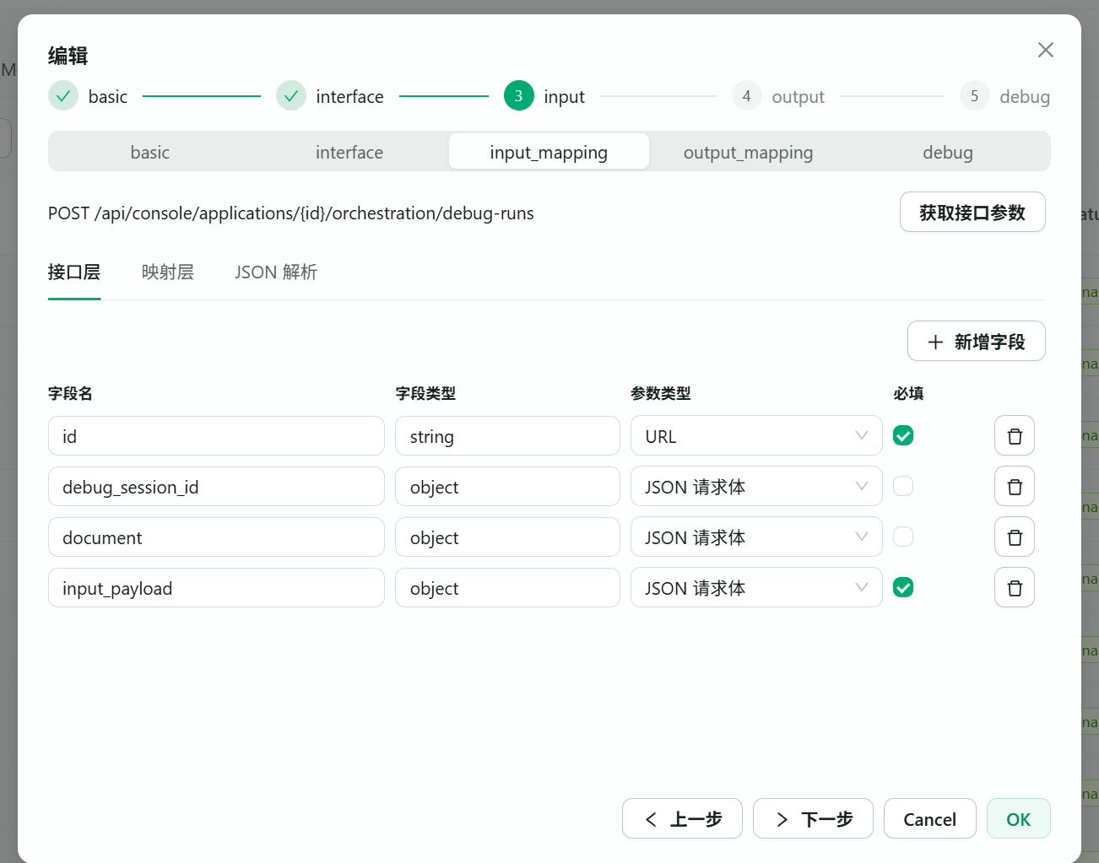Jump to step 4 output circle

click(x=747, y=96)
